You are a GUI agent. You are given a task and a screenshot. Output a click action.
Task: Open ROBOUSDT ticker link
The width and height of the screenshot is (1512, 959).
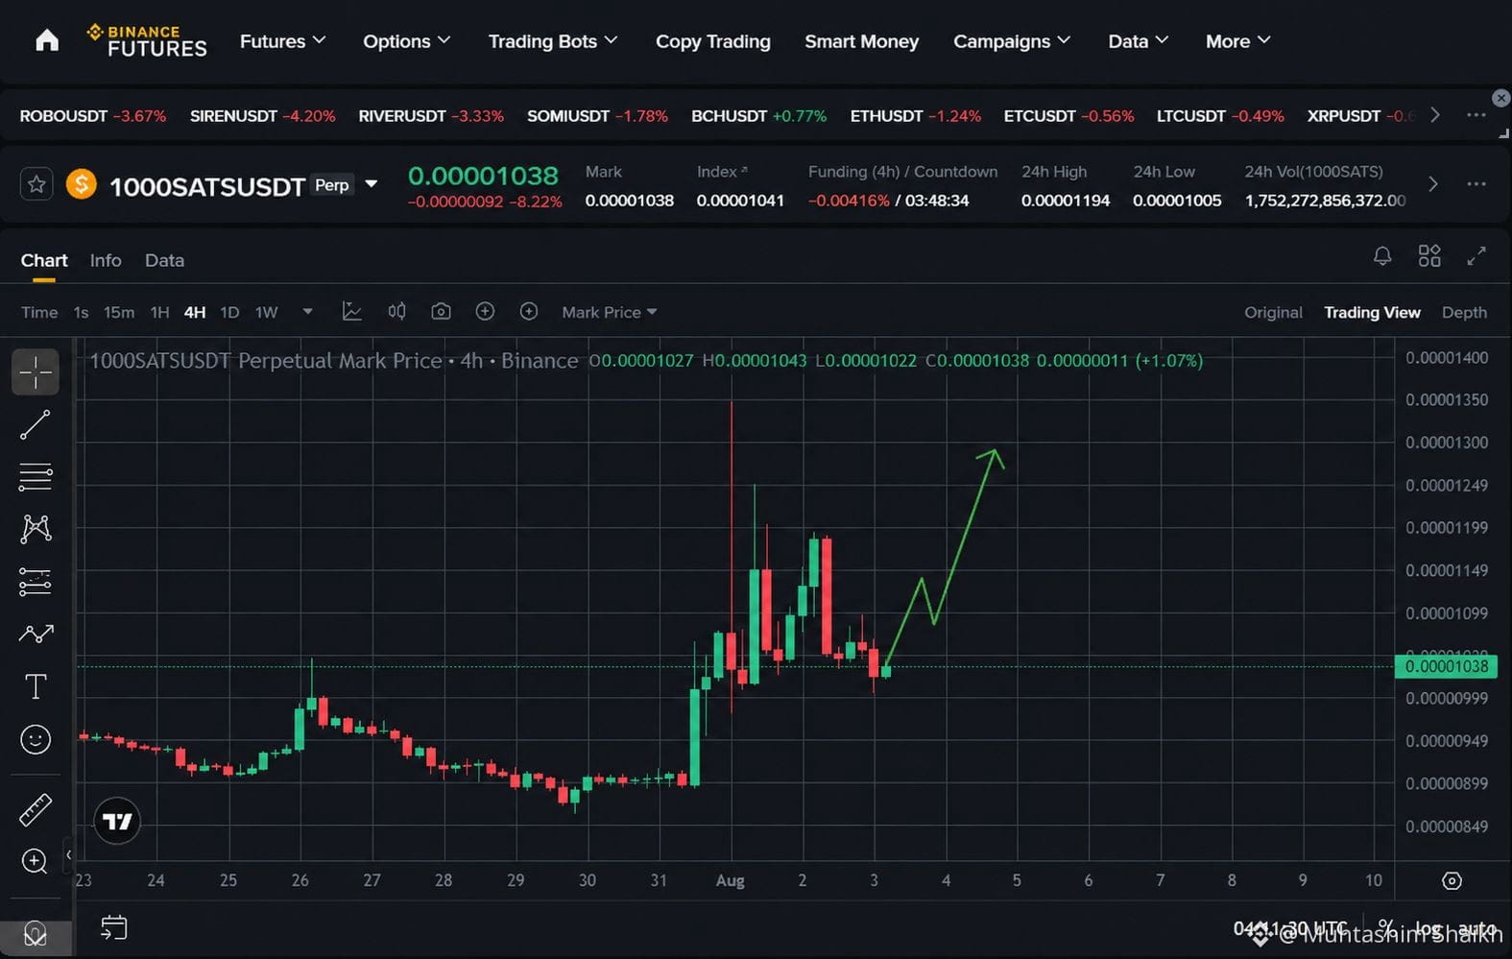point(93,116)
